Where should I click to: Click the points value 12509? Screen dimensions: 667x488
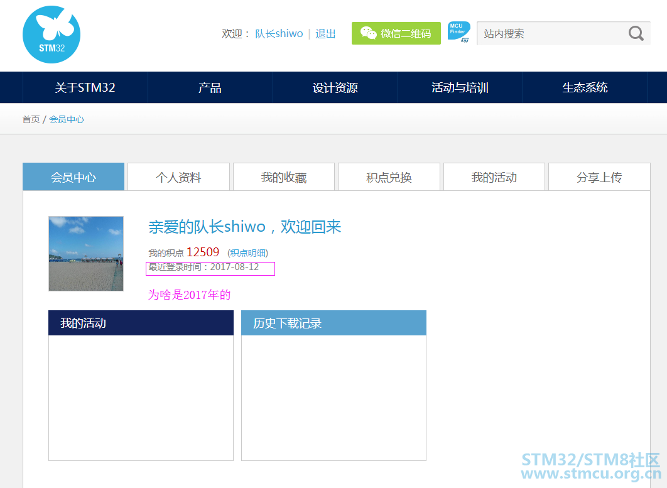(x=203, y=252)
